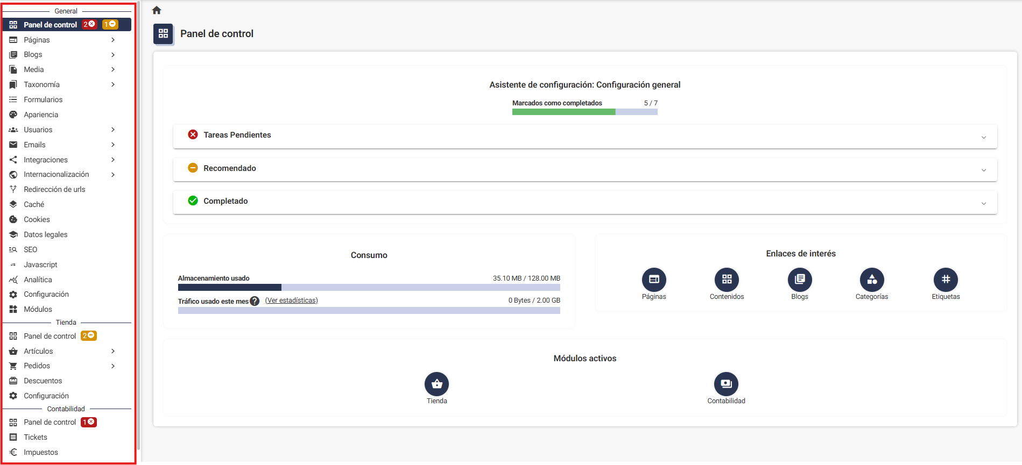The width and height of the screenshot is (1022, 465).
Task: Click the Módulos activos heading
Action: (x=585, y=359)
